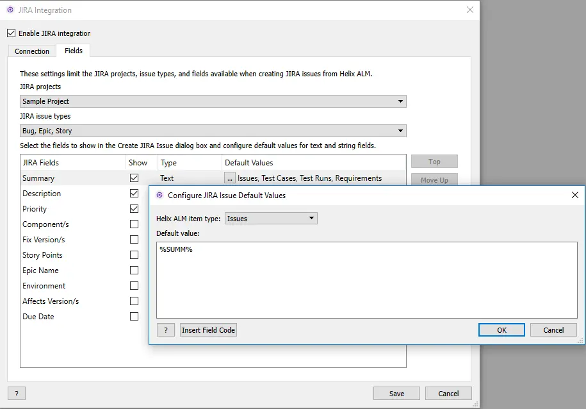Check the Show box for Epic Name
This screenshot has width=586, height=409.
point(134,270)
